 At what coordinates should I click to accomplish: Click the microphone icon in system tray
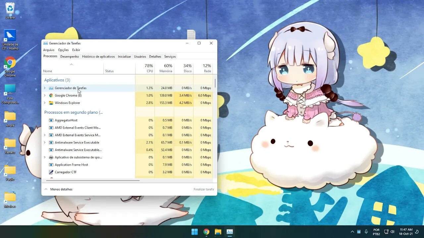coord(366,232)
